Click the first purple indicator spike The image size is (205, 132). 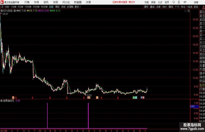[x=47, y=116]
